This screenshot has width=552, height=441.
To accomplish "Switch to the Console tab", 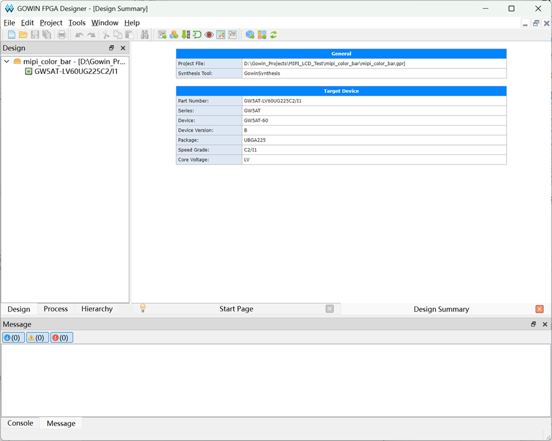I will coord(20,423).
